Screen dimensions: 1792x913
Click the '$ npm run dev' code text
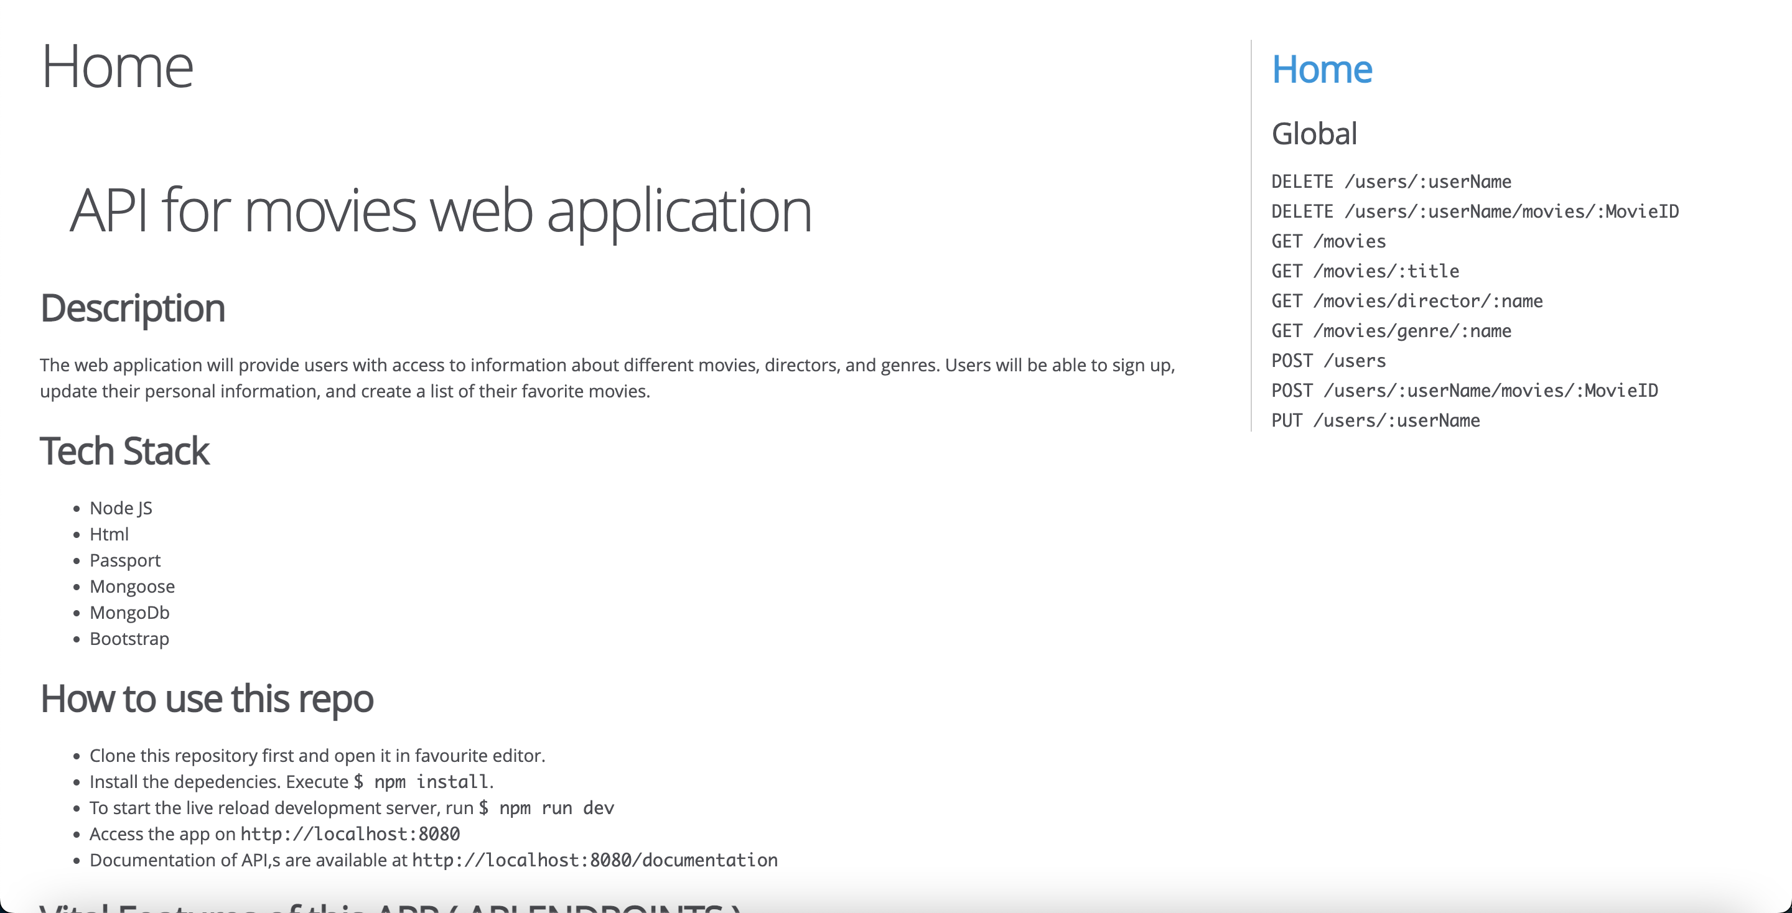(547, 808)
